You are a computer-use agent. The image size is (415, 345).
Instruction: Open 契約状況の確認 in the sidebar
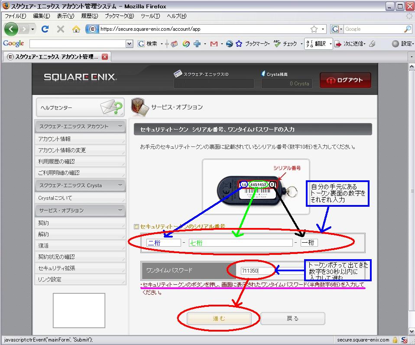click(x=80, y=257)
